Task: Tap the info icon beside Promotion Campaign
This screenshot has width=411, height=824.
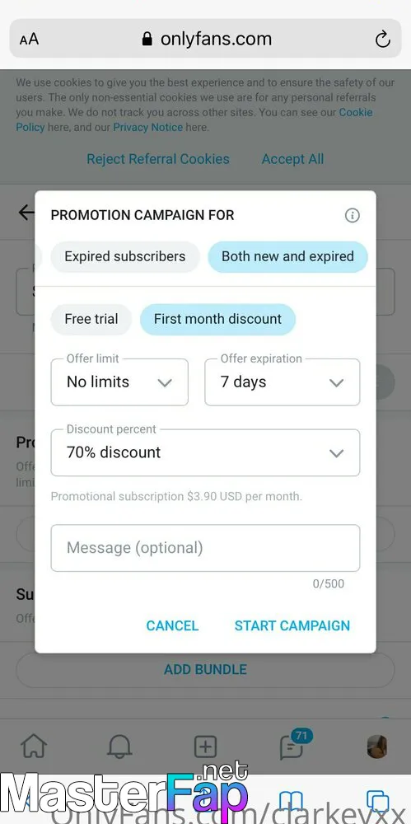Action: (x=352, y=215)
